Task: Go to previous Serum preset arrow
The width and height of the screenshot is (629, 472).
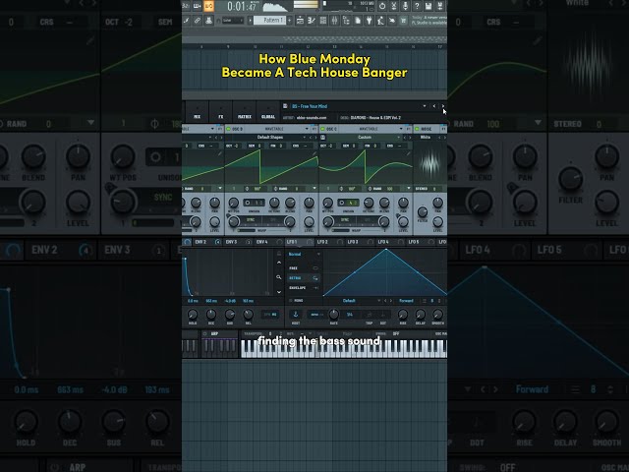Action: click(434, 106)
